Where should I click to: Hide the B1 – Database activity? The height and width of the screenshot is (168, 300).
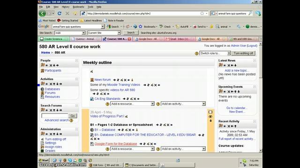point(133,130)
